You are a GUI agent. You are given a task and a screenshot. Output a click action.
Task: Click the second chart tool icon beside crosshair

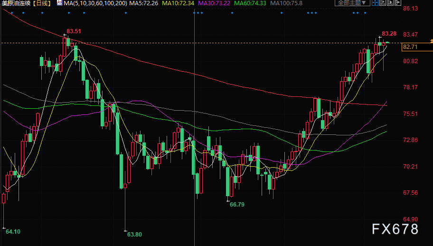(383, 3)
